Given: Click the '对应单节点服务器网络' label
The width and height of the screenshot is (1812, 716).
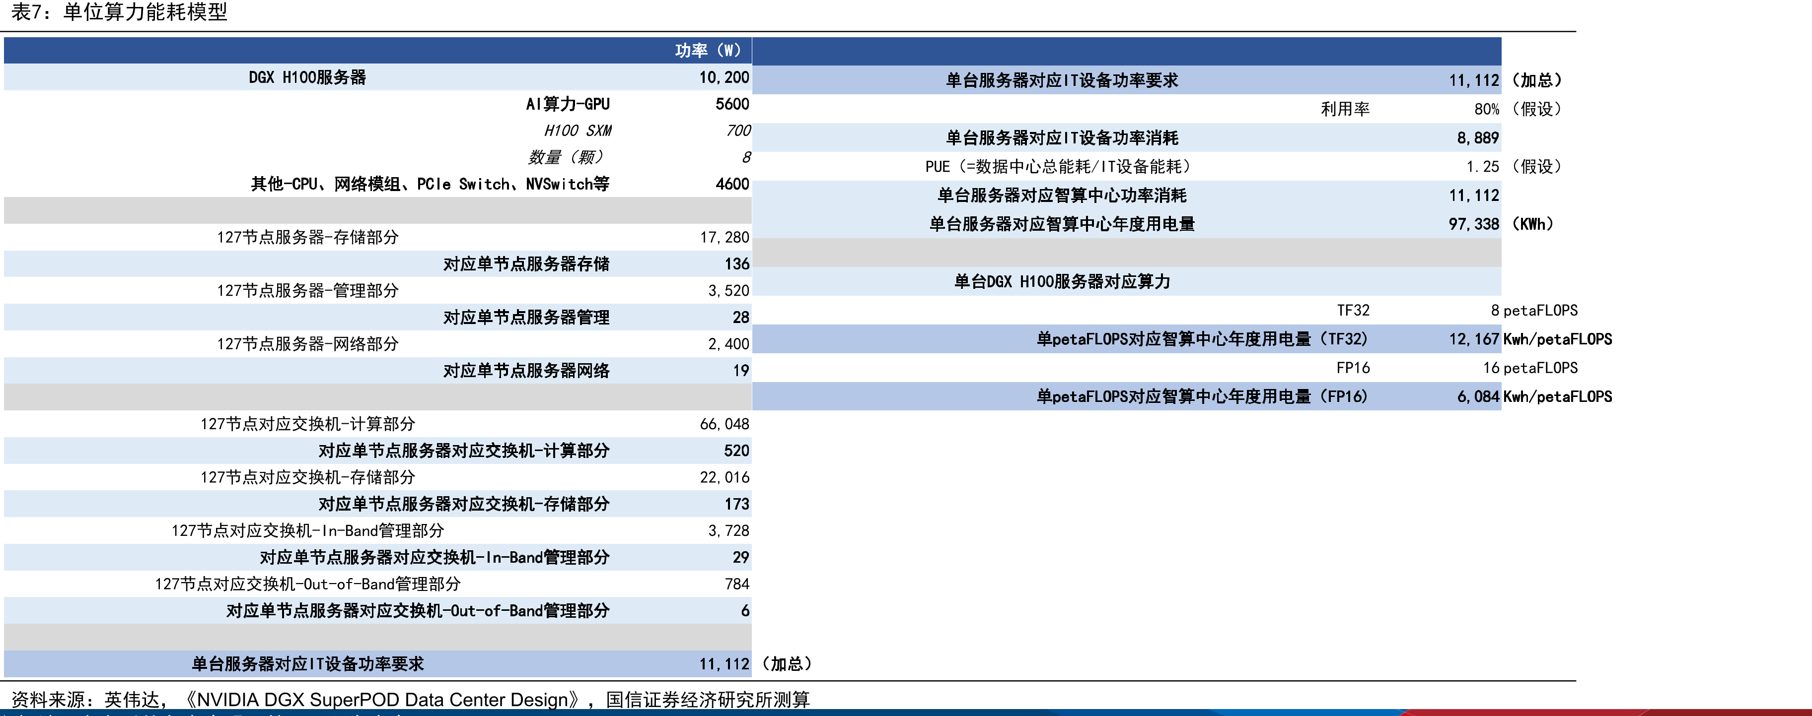Looking at the screenshot, I should [x=526, y=371].
